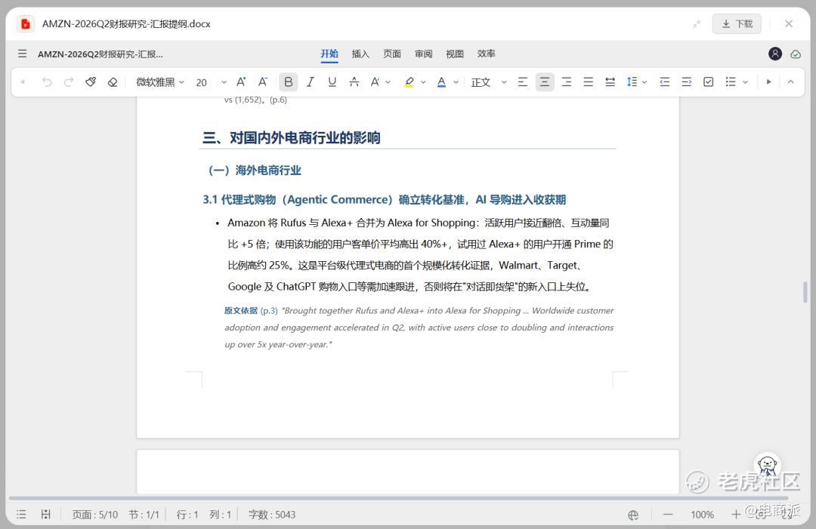Increase paragraph indent
Image resolution: width=816 pixels, height=529 pixels.
[x=686, y=82]
